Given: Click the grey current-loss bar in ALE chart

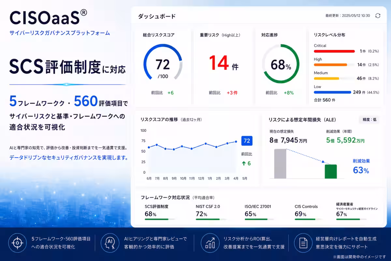Looking at the screenshot, I should point(280,164).
